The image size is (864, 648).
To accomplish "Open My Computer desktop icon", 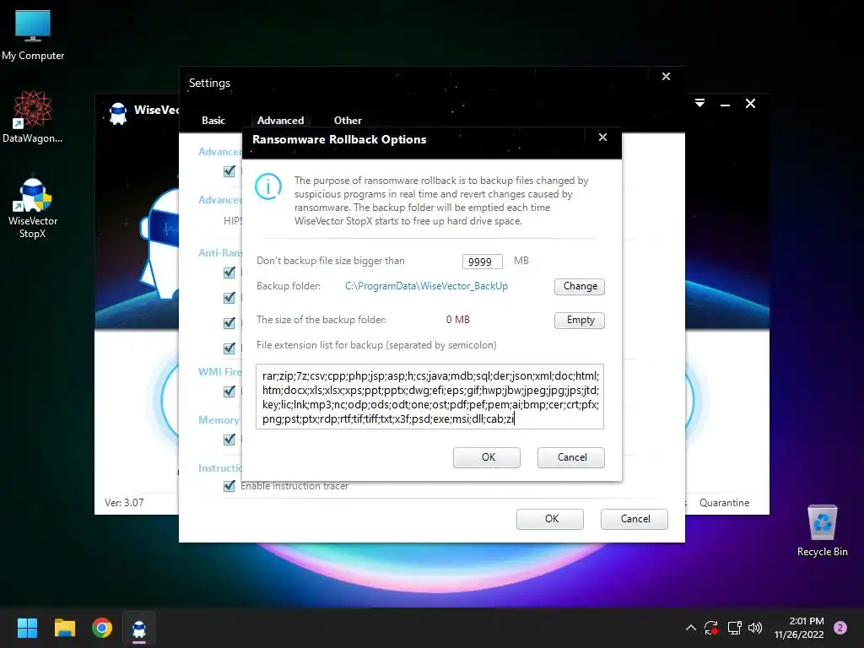I will point(33,35).
